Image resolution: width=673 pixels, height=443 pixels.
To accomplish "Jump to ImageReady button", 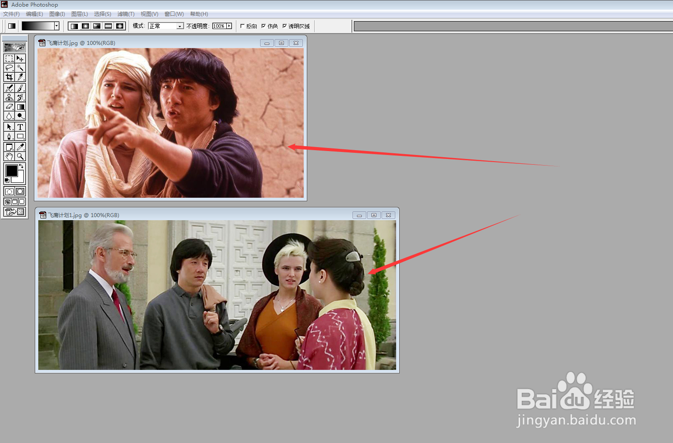I will click(15, 212).
